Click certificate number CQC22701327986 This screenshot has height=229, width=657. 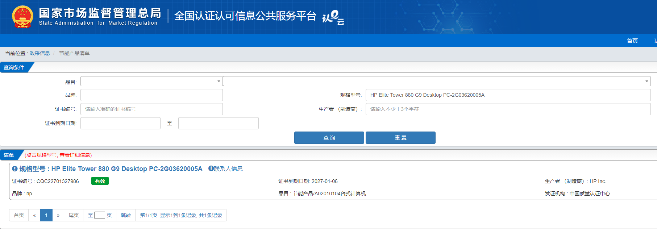[x=58, y=181]
